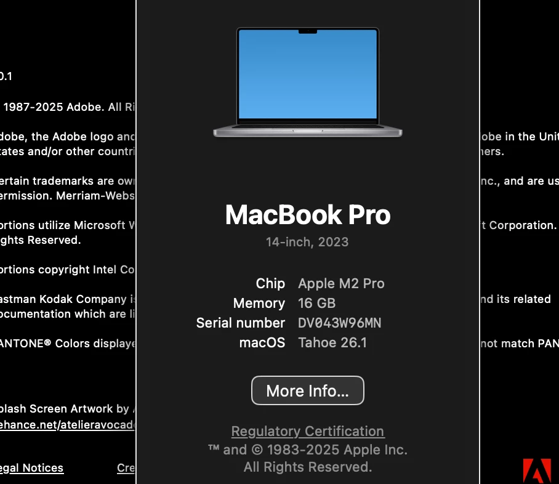Click the Adobe logo icon
Image resolution: width=559 pixels, height=484 pixels.
(537, 471)
